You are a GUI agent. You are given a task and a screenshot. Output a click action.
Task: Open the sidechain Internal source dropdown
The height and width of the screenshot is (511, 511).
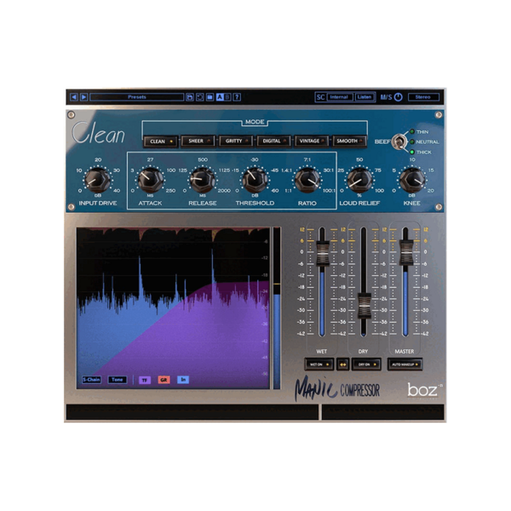[339, 97]
